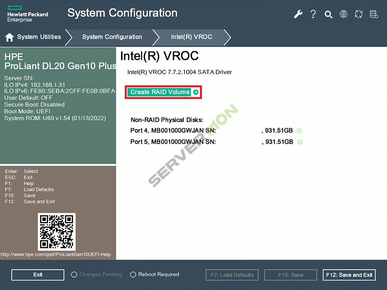387x290 pixels.
Task: Click the F10: Save help line
Action: [x=20, y=196]
